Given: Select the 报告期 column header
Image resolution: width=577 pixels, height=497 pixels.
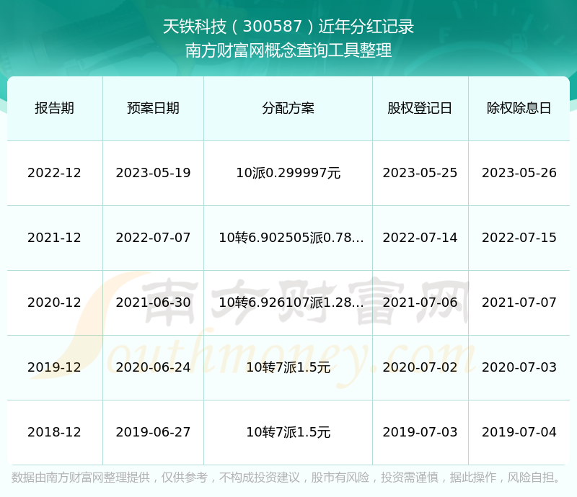Looking at the screenshot, I should pyautogui.click(x=55, y=108).
